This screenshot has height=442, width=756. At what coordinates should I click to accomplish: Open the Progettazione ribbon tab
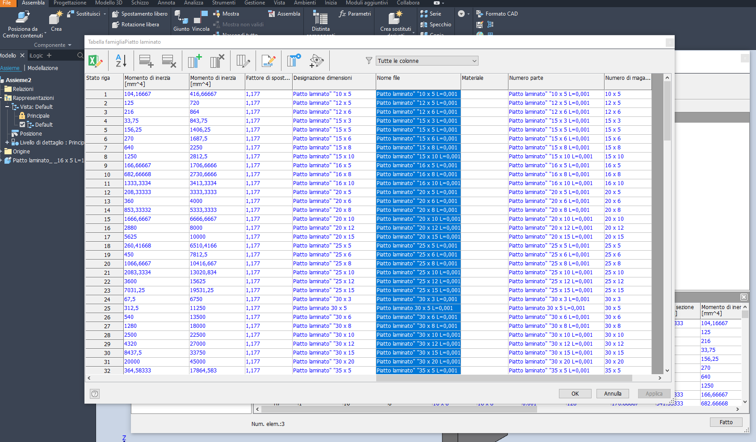pos(70,3)
